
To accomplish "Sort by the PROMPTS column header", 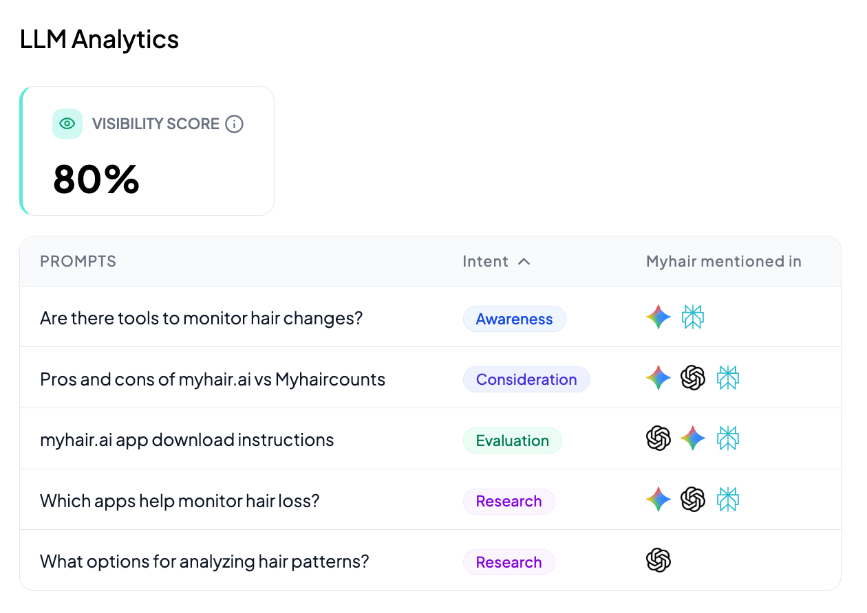I will click(x=78, y=261).
